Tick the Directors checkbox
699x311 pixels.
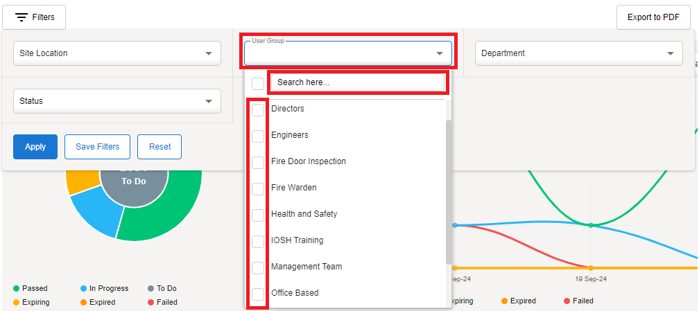tap(258, 109)
